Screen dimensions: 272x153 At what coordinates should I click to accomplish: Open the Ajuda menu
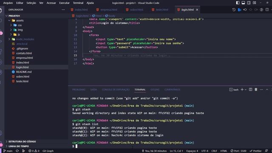pyautogui.click(x=90, y=3)
